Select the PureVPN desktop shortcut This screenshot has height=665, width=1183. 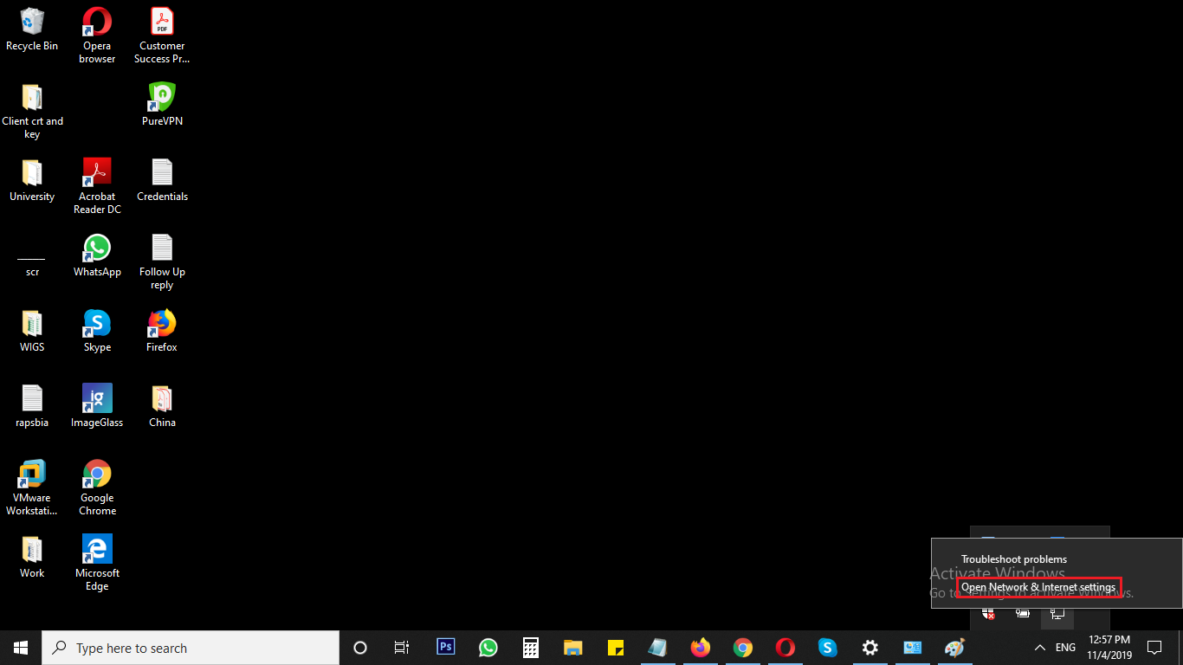coord(162,105)
